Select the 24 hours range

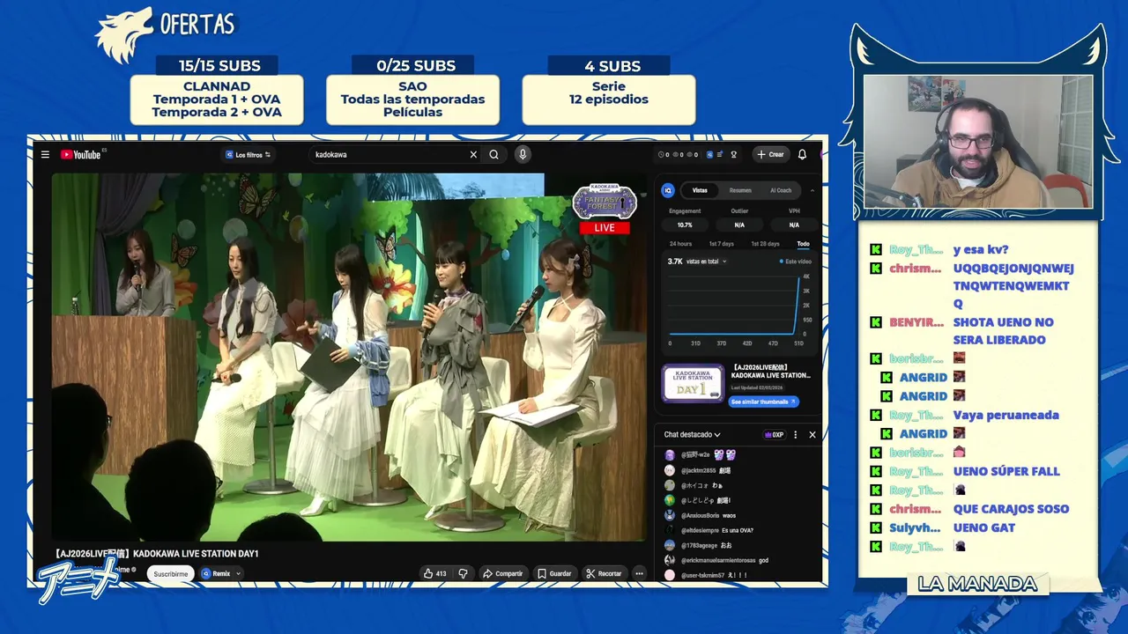click(x=680, y=243)
